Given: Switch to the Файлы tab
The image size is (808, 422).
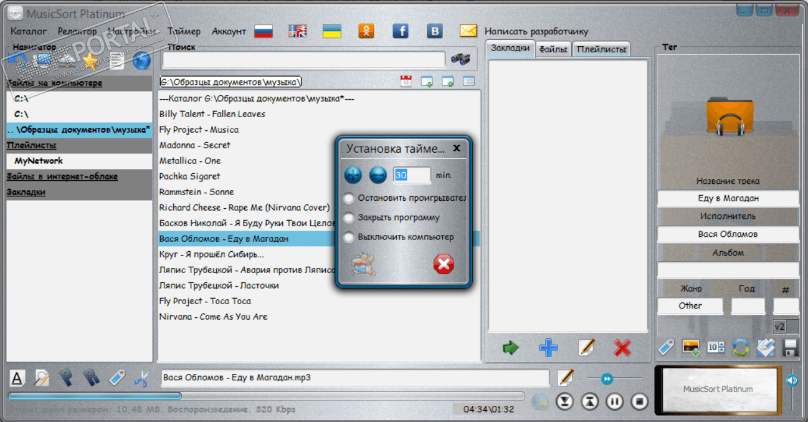Looking at the screenshot, I should pyautogui.click(x=553, y=49).
